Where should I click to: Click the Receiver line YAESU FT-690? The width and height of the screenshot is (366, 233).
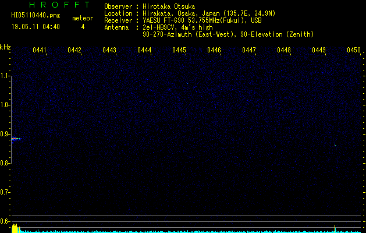(183, 20)
